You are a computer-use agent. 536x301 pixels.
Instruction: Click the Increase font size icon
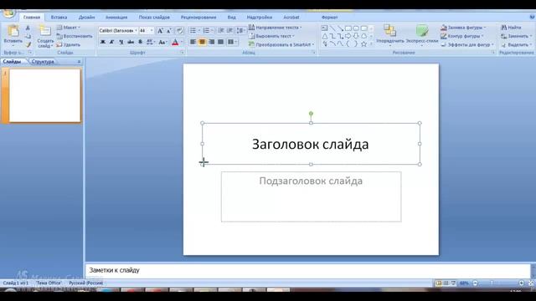160,31
